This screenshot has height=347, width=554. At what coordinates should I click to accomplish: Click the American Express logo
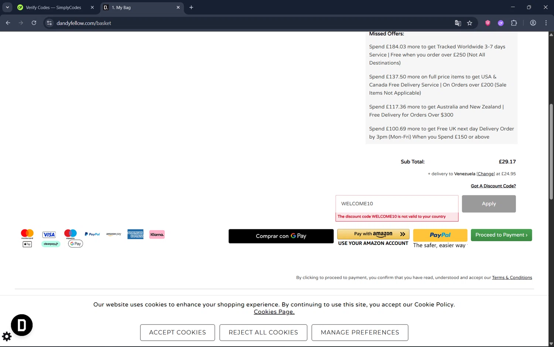(136, 234)
